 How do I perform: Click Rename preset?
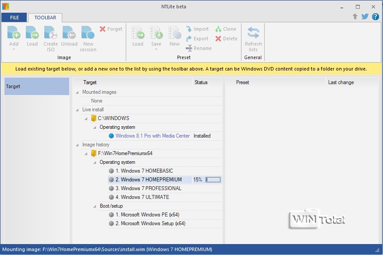point(199,48)
